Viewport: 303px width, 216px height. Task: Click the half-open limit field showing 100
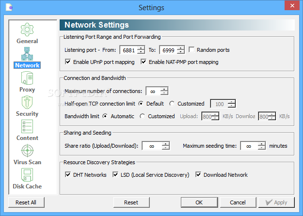[219, 104]
